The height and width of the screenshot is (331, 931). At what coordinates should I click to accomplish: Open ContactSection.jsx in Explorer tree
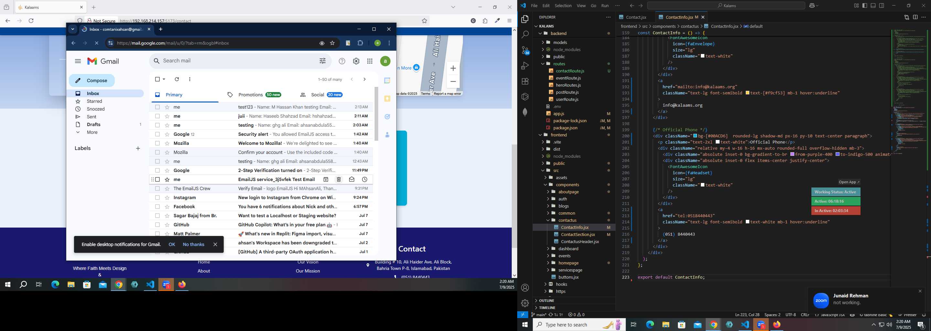(x=578, y=235)
